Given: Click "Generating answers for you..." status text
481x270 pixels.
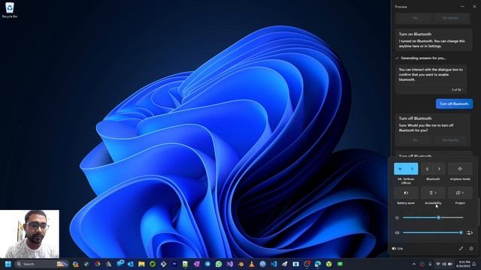Looking at the screenshot, I should click(423, 58).
